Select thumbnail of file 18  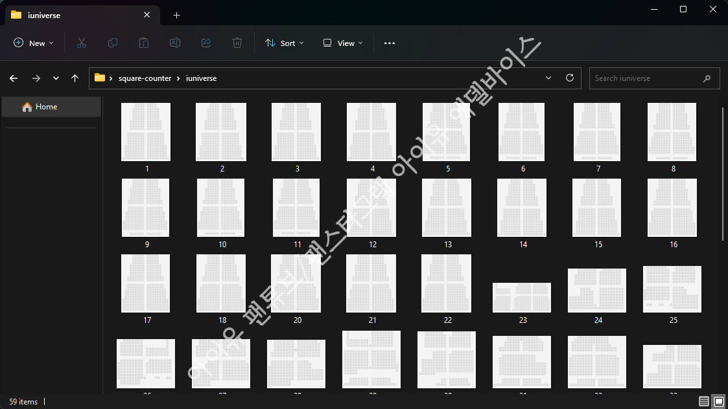[221, 283]
